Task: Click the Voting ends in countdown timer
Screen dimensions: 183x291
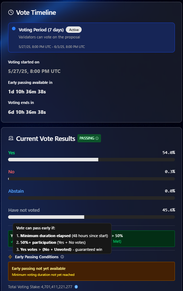Action: click(x=27, y=112)
